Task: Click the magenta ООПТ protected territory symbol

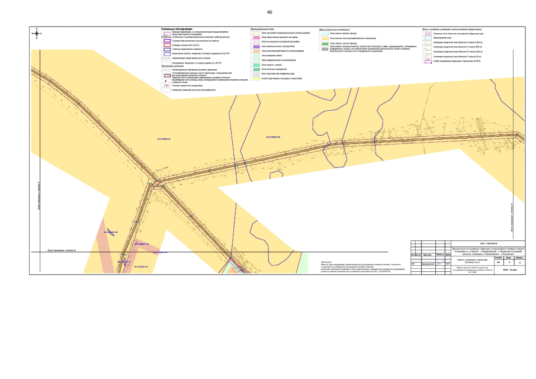Action: pos(428,61)
